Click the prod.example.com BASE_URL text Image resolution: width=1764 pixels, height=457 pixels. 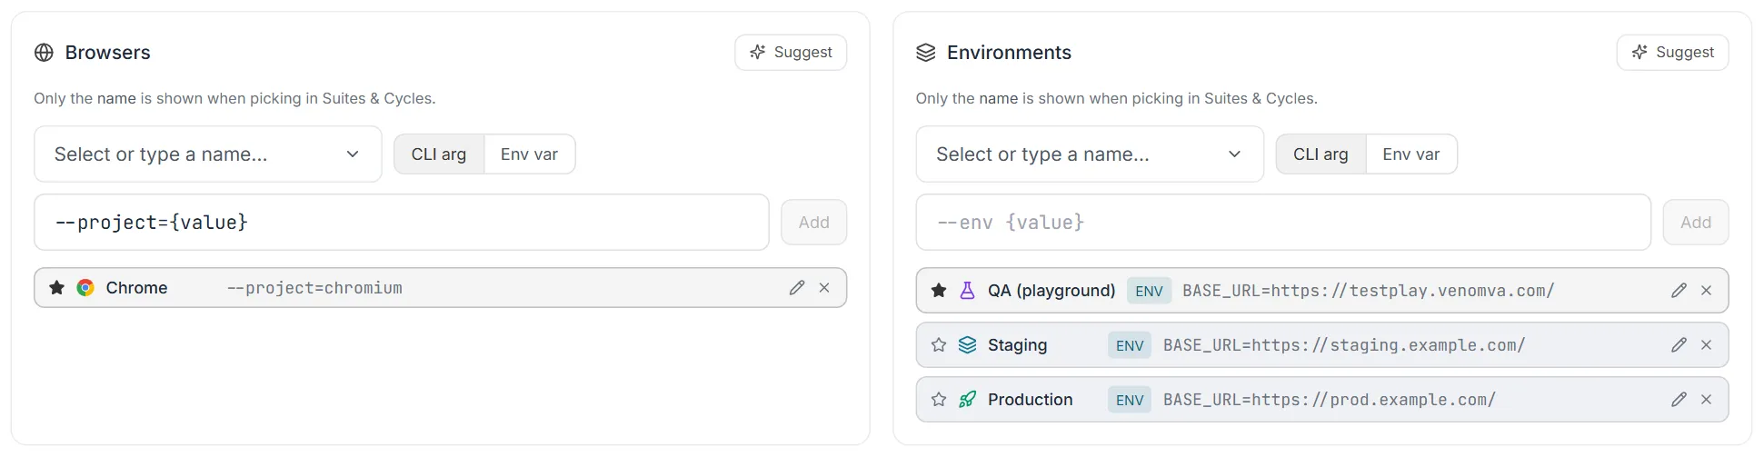point(1330,400)
